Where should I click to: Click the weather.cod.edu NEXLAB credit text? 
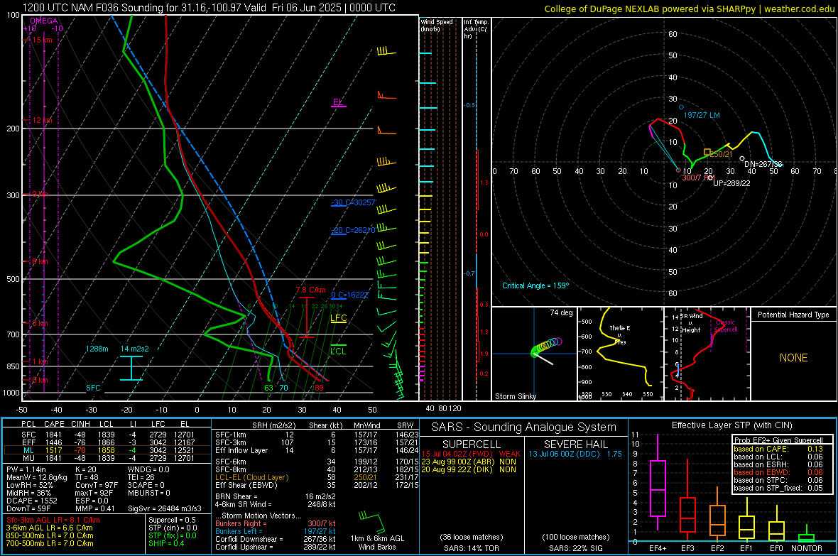pos(689,9)
